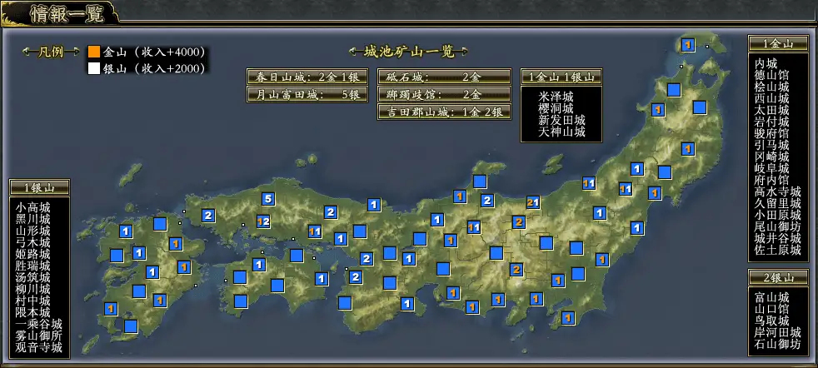Select 姬路城 in the 1银山 list
The height and width of the screenshot is (368, 818).
tap(32, 254)
